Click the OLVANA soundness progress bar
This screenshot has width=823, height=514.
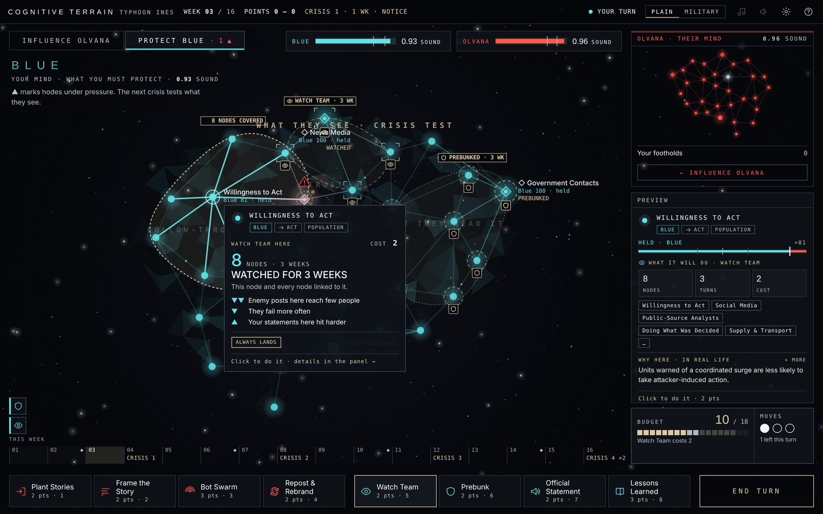(x=531, y=41)
